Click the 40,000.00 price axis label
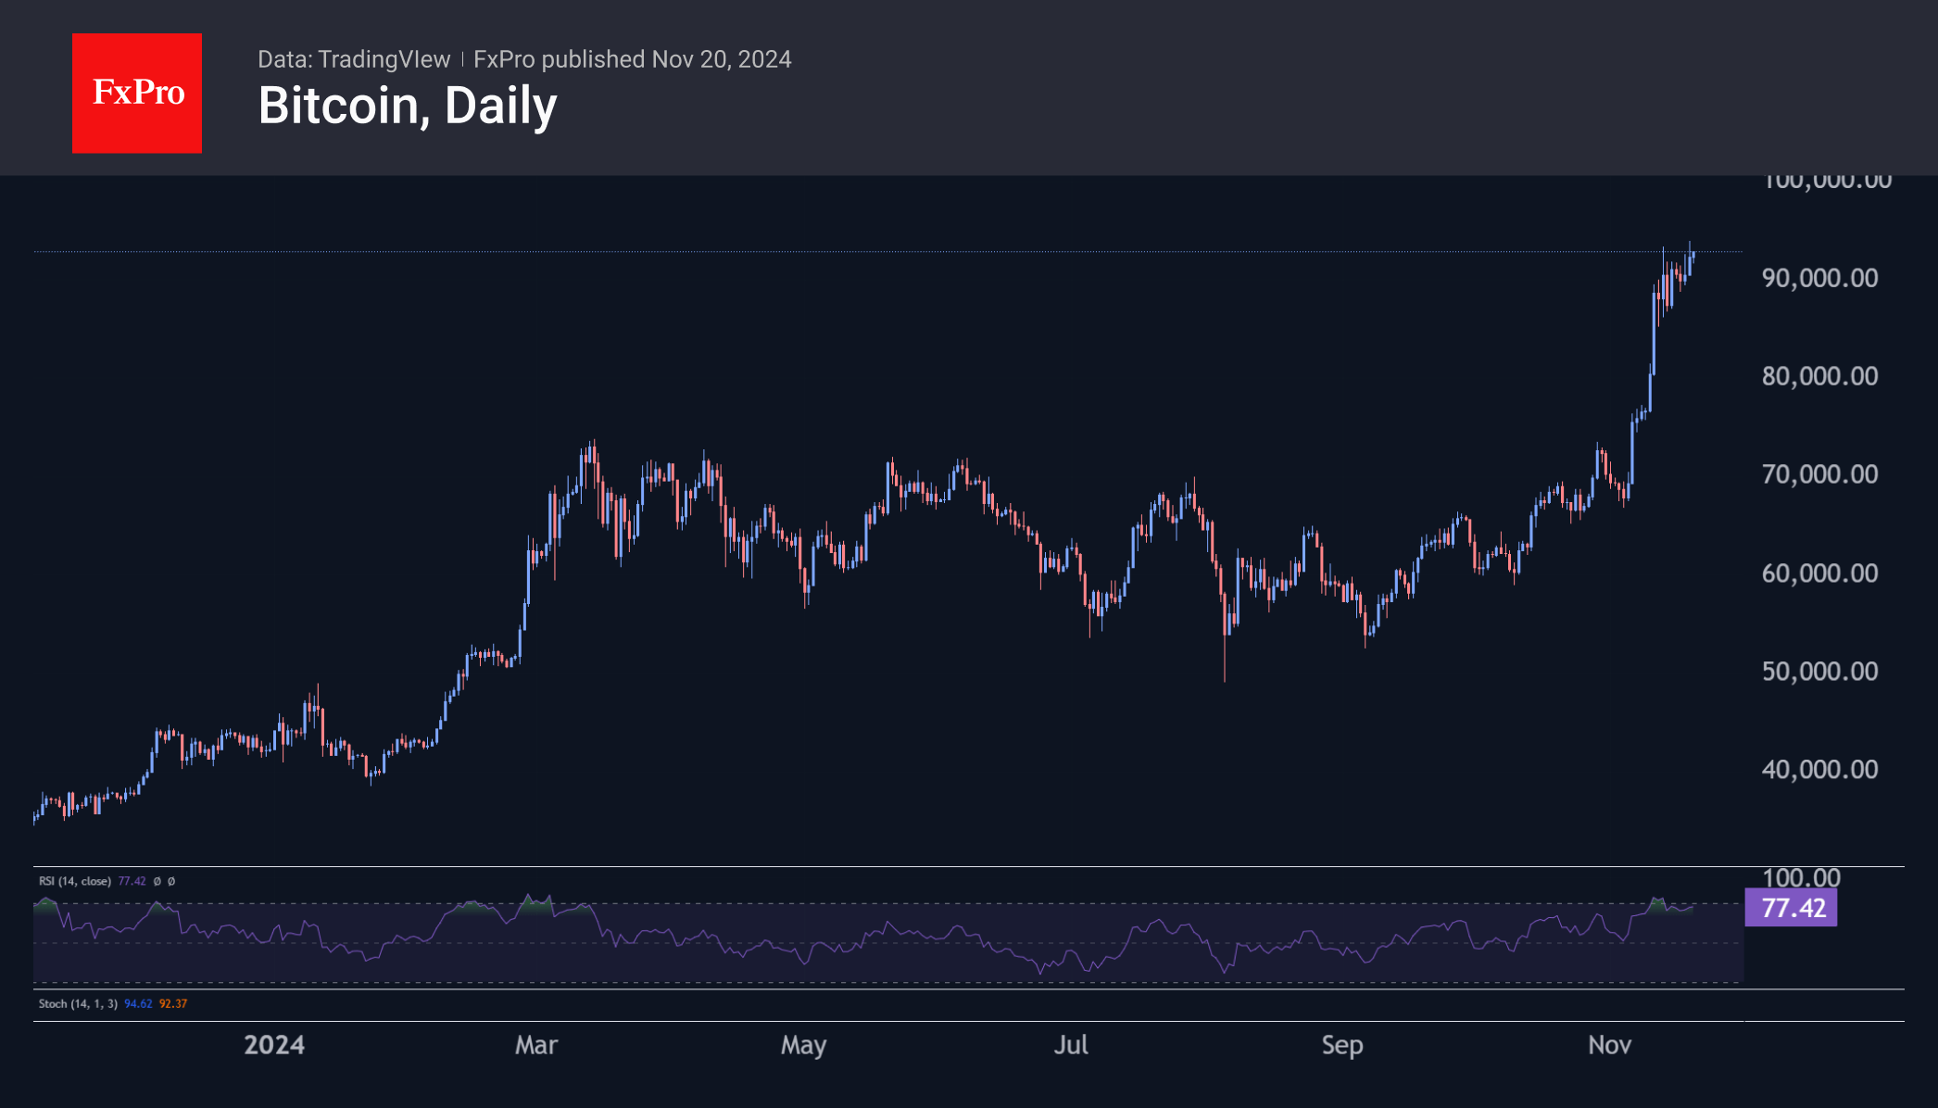Image resolution: width=1938 pixels, height=1108 pixels. [x=1819, y=769]
